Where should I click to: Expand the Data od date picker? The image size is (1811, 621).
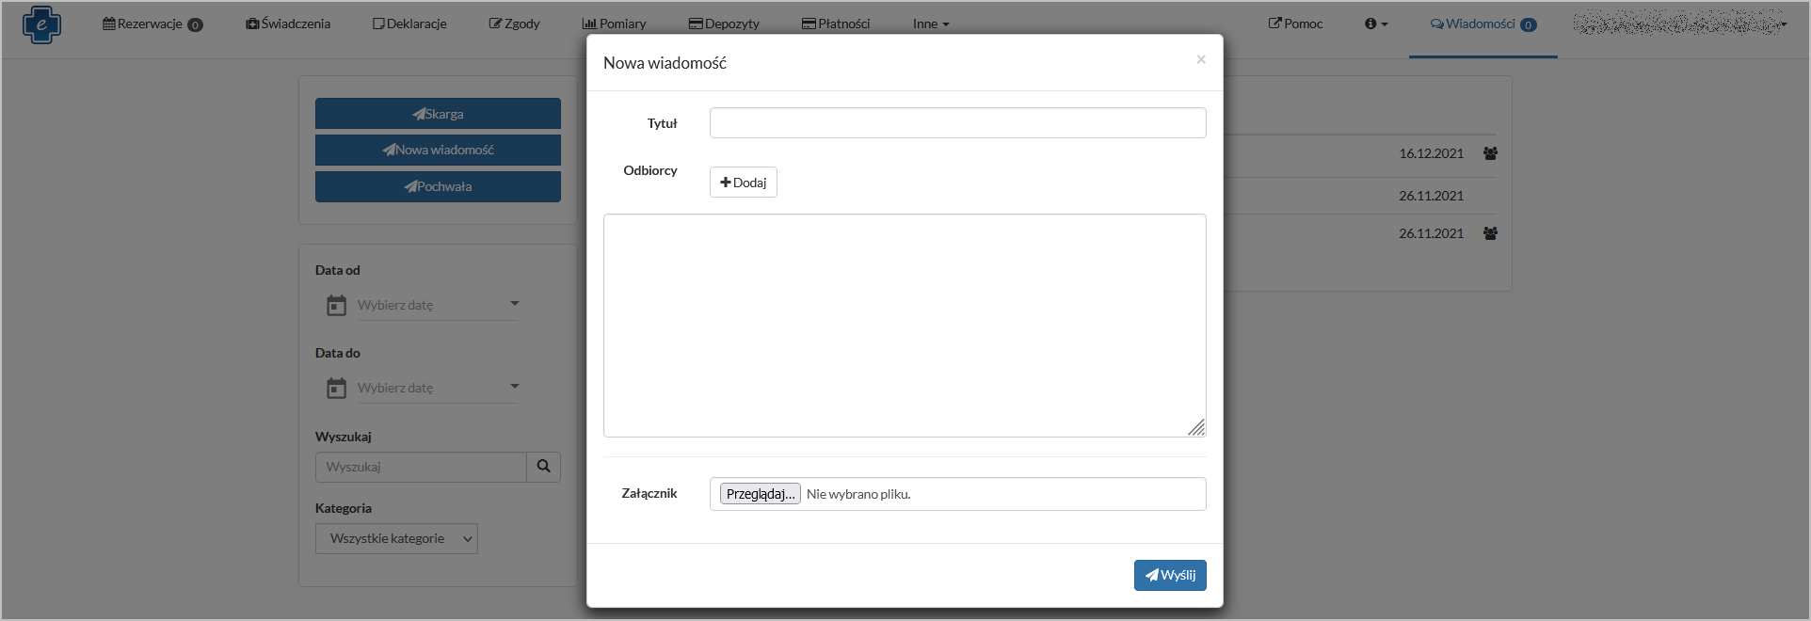[x=514, y=304]
